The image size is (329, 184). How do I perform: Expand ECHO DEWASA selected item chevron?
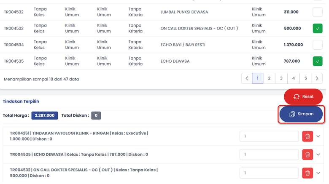pos(318,155)
